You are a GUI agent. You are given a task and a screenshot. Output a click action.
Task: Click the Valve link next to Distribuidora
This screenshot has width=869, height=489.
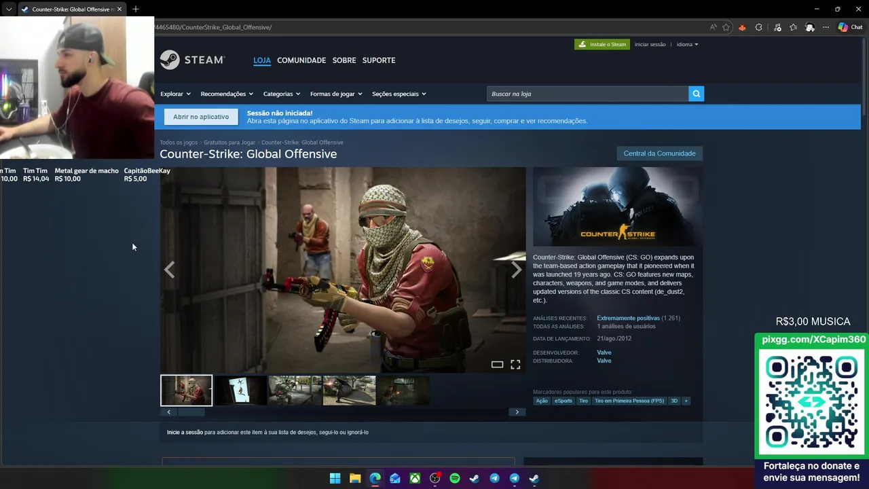604,361
